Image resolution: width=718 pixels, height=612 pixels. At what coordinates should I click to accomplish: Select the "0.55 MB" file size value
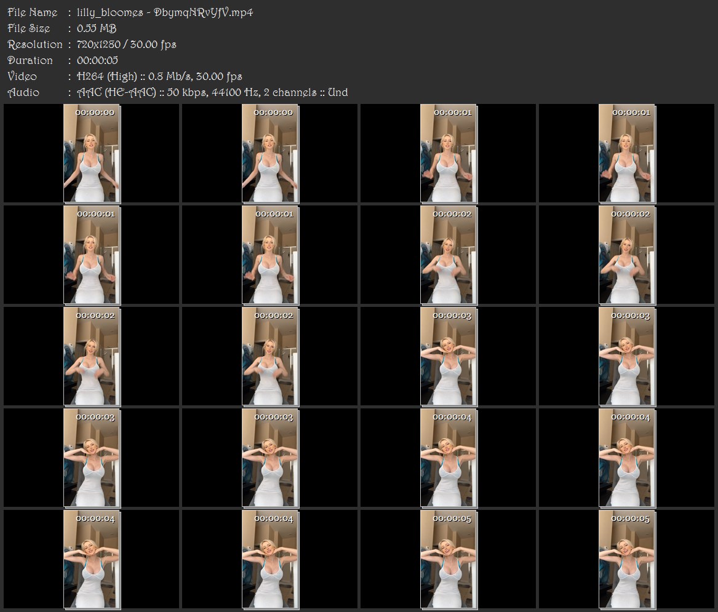pos(97,28)
